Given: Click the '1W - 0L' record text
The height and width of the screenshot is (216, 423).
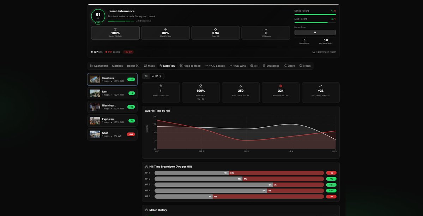Looking at the screenshot, I should (x=201, y=99).
